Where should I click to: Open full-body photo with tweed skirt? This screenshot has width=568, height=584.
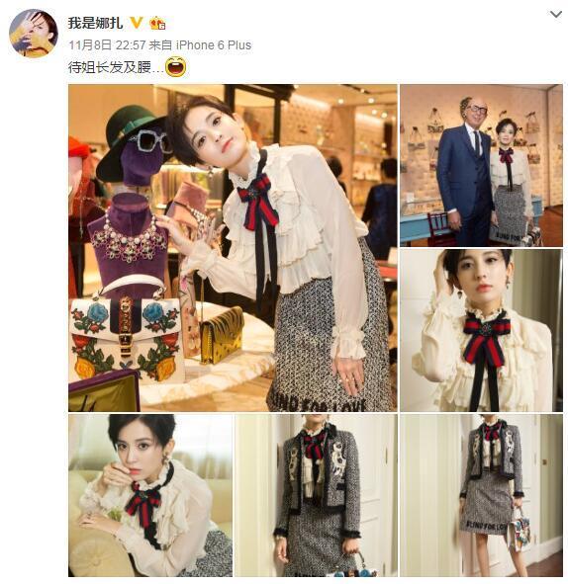coord(481,495)
